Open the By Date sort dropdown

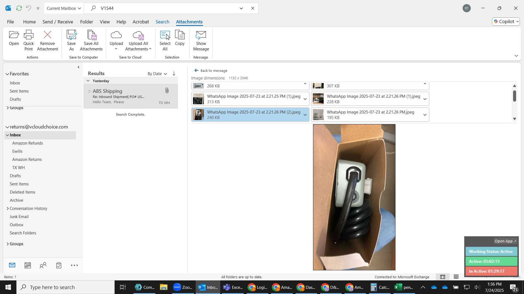(x=157, y=74)
